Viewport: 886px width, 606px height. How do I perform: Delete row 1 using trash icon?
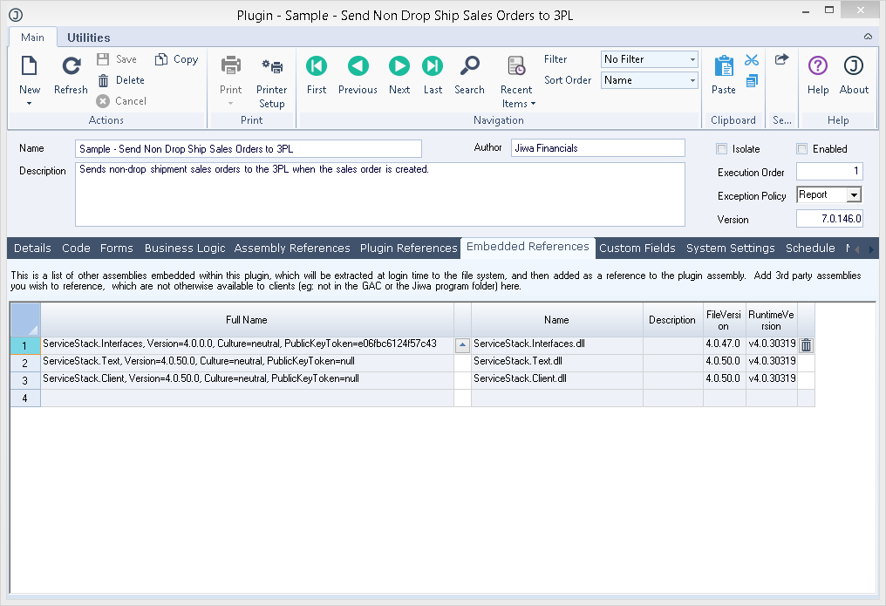pyautogui.click(x=806, y=345)
